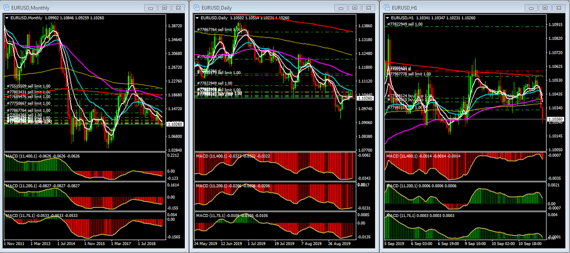Close the EURUSD,Monthly chart window
Image resolution: width=570 pixels, height=253 pixels.
pyautogui.click(x=178, y=8)
